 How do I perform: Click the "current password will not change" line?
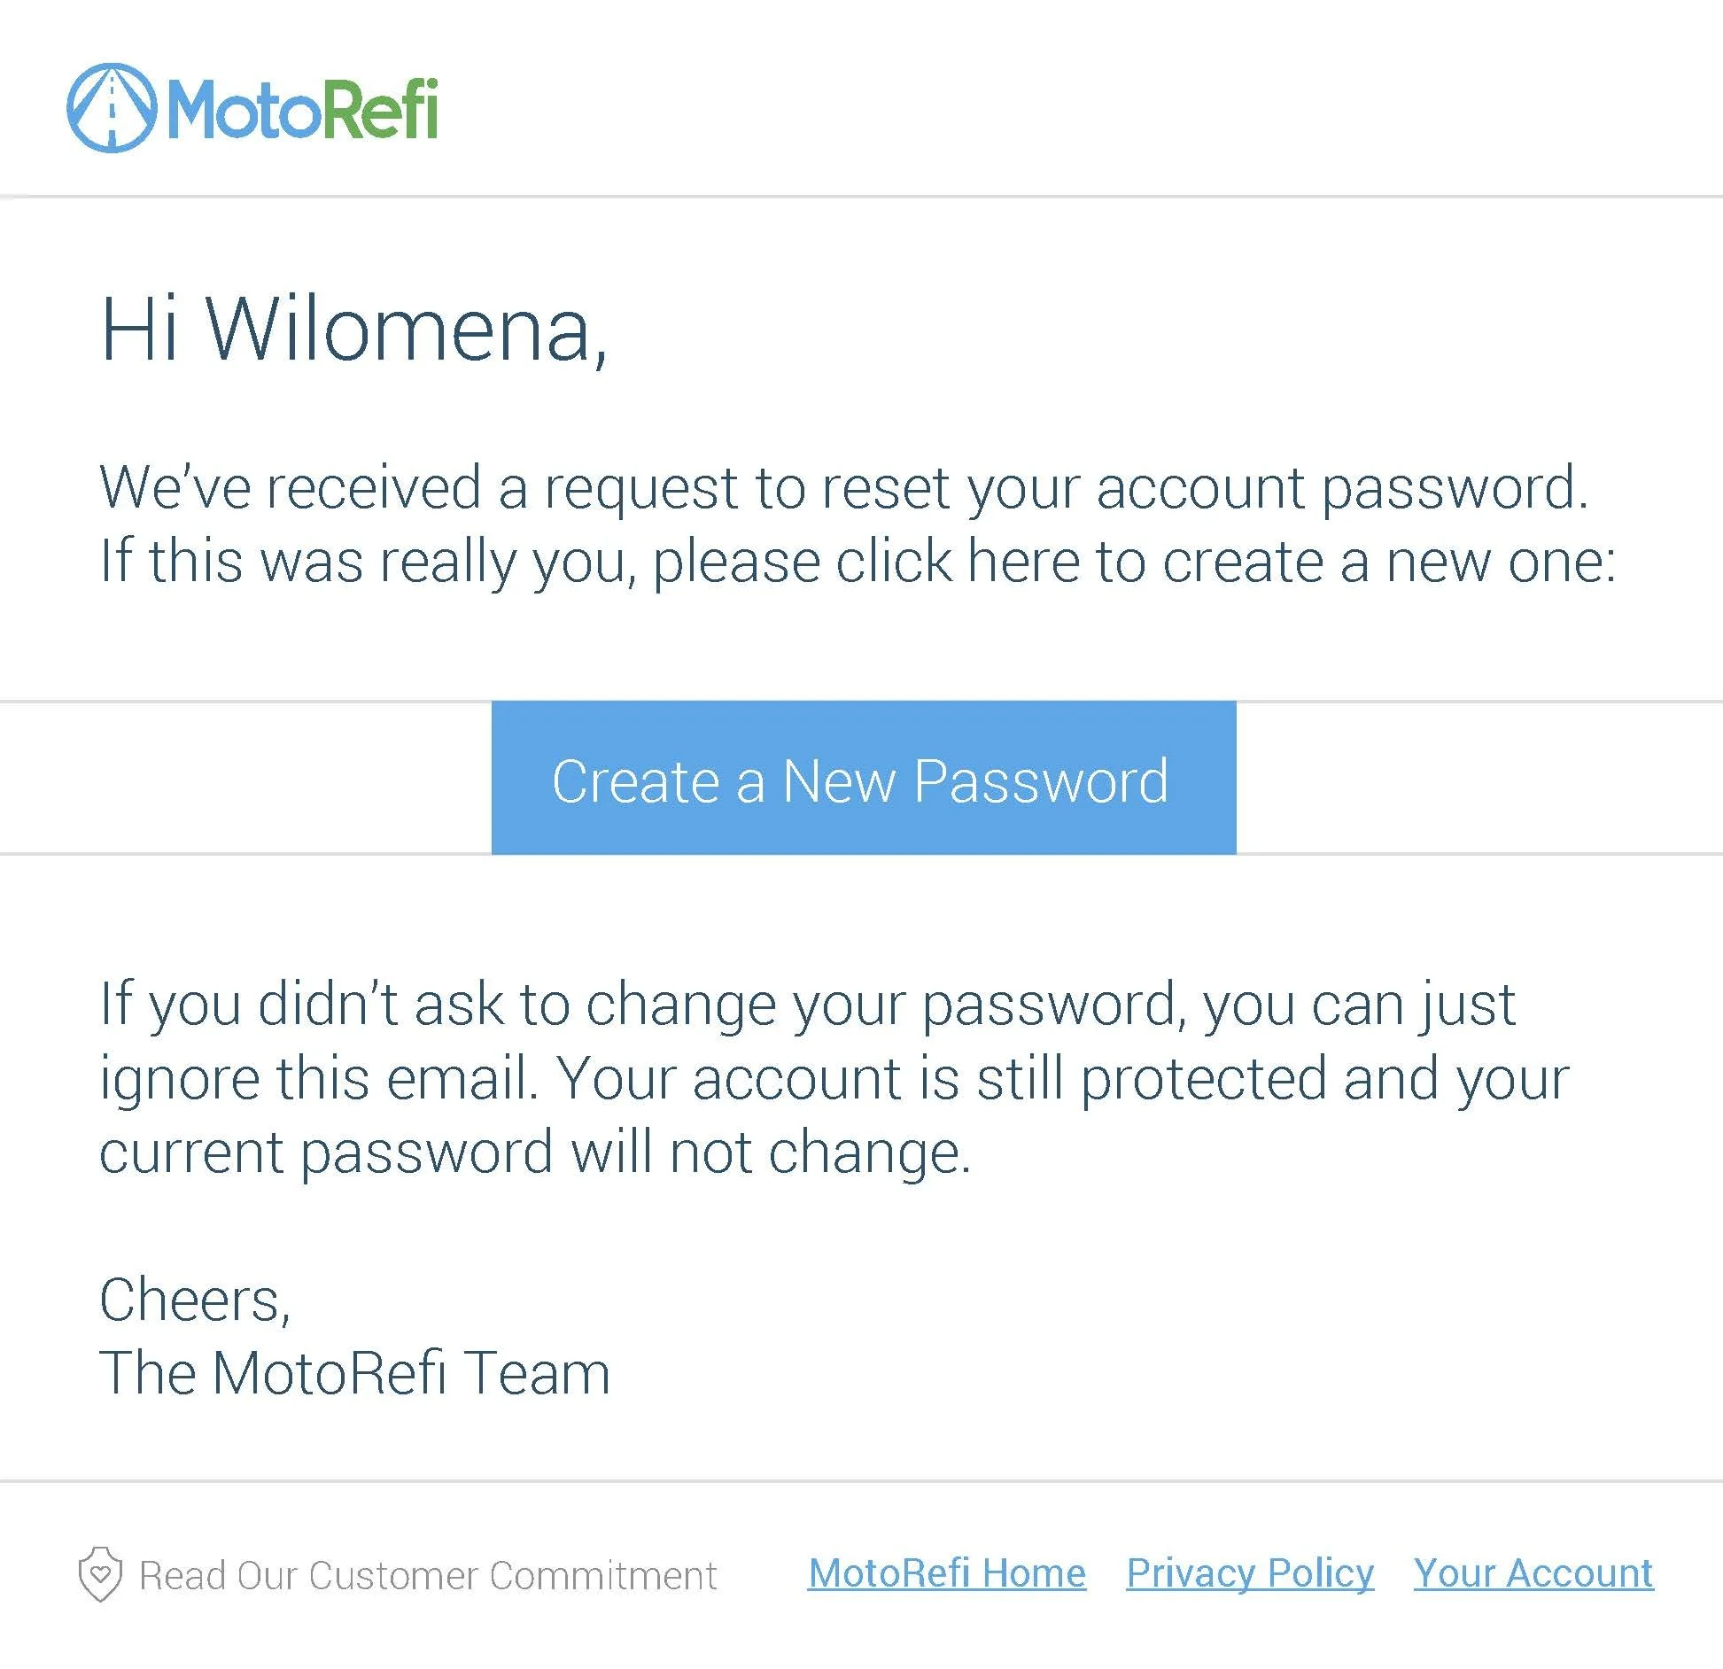[535, 1152]
